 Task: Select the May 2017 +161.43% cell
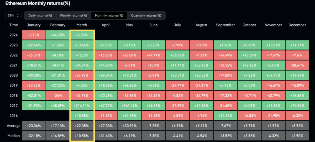[129, 106]
